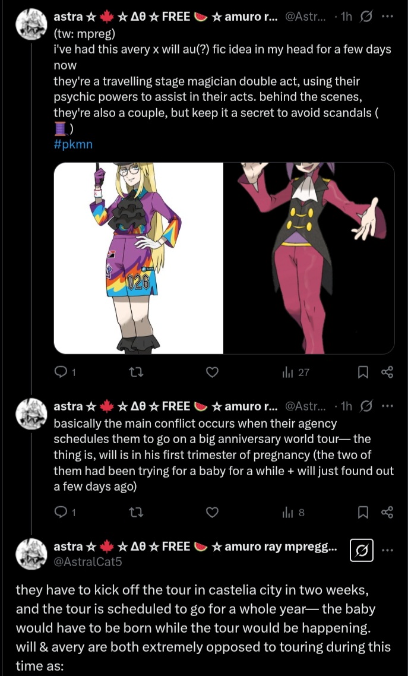Share the anniversary world tour post

pyautogui.click(x=387, y=511)
